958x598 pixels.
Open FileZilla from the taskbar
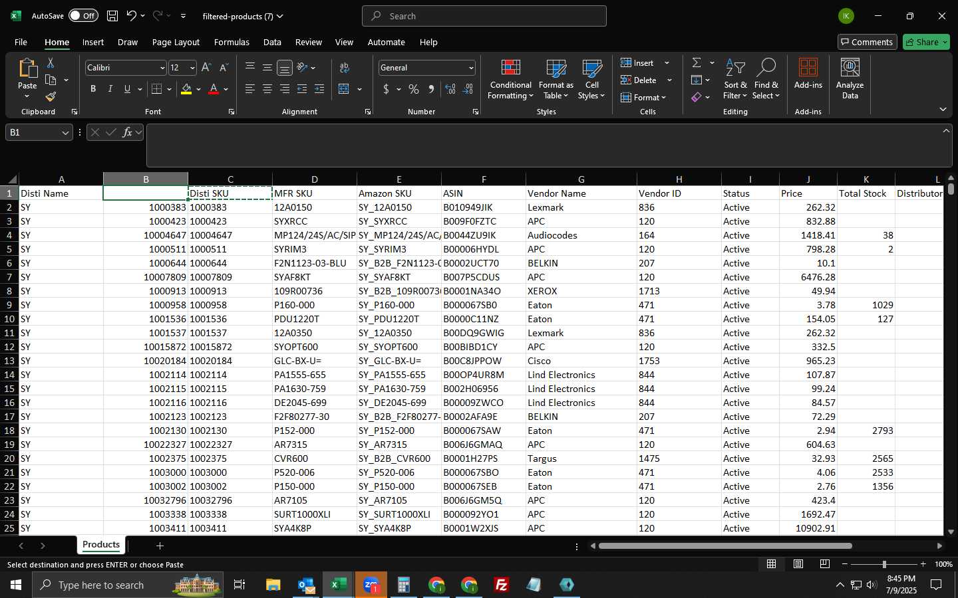click(502, 585)
